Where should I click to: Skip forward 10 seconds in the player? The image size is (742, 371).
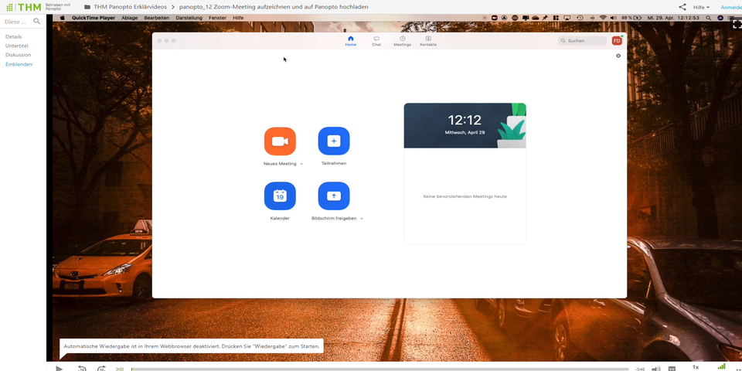click(101, 368)
